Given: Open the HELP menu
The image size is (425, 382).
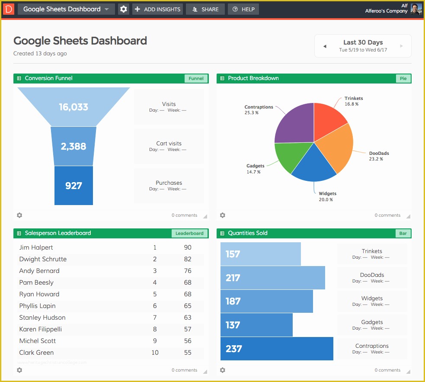Looking at the screenshot, I should [243, 9].
